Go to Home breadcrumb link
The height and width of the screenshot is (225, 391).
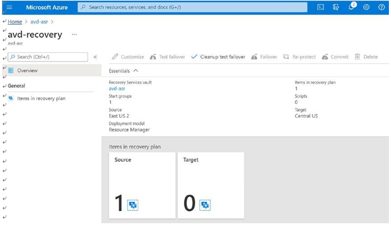[x=15, y=22]
